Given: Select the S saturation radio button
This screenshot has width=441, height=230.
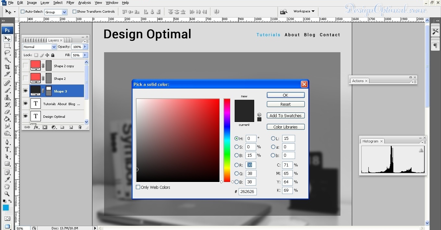Looking at the screenshot, I should (237, 147).
